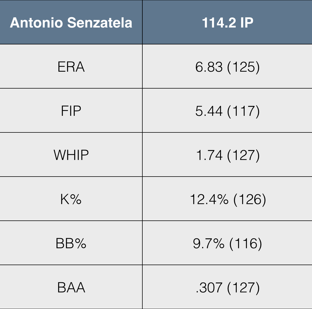
Task: Click the (117) rank in FIP row
Action: click(243, 111)
